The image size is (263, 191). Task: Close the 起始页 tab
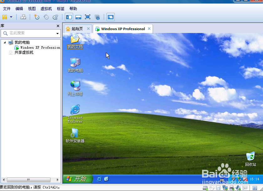88,29
